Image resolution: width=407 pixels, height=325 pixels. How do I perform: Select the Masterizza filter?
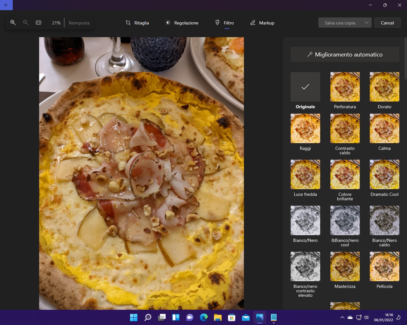click(345, 266)
